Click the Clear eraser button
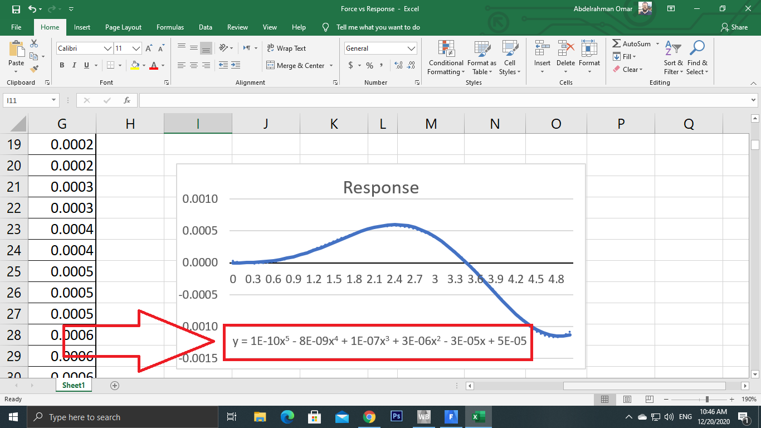 628,70
